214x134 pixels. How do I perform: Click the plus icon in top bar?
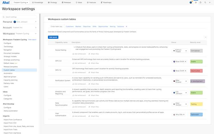[210, 3]
